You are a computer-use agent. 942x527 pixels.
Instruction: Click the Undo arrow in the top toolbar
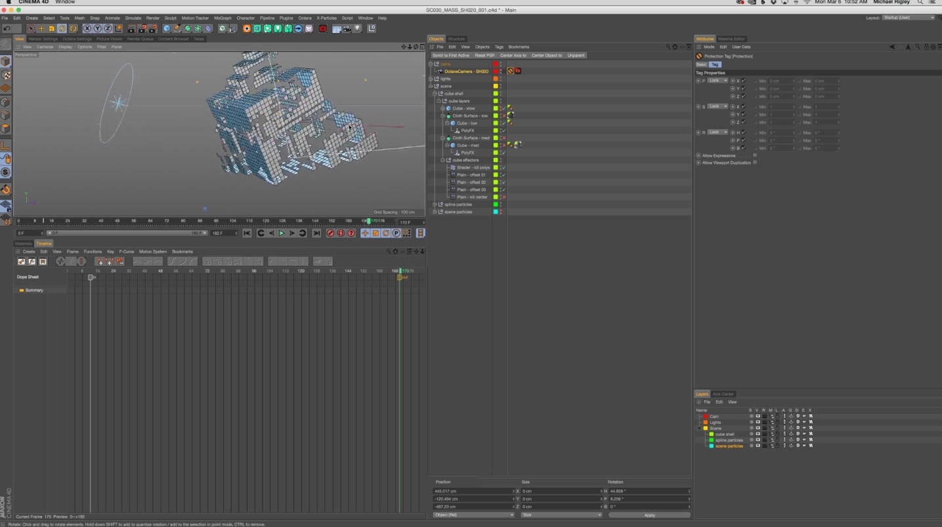click(x=7, y=28)
